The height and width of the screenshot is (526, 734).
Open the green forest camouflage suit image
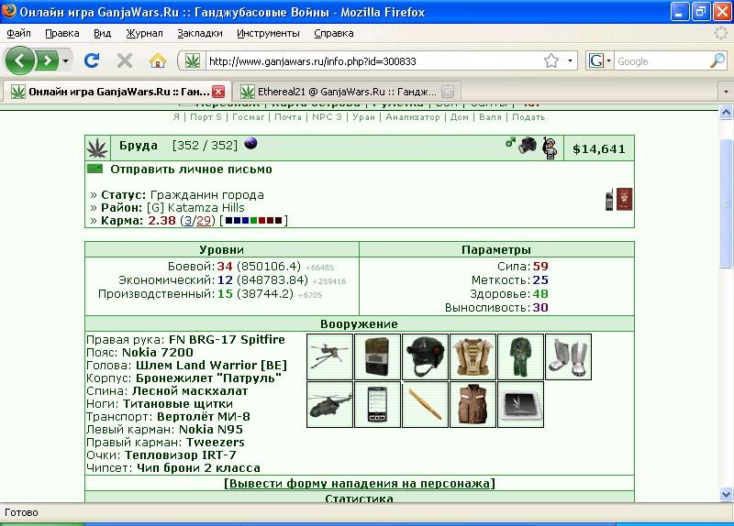[521, 356]
